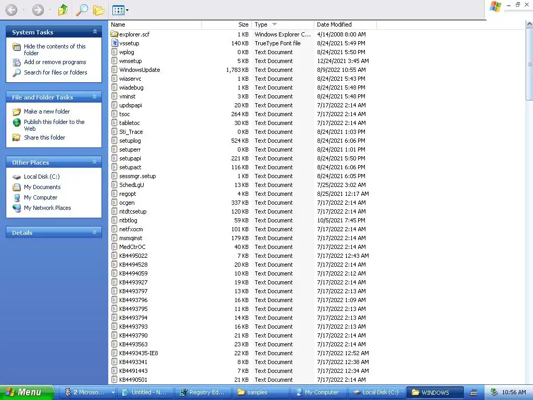Click the on-screen keyboard tray icon
Viewport: 533px width, 400px height.
coord(474,393)
